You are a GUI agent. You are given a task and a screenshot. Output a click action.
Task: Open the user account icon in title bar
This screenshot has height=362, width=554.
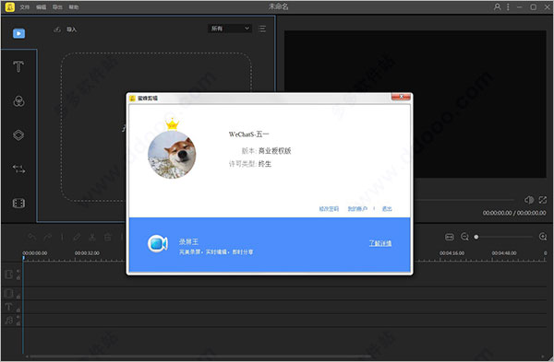pos(497,7)
